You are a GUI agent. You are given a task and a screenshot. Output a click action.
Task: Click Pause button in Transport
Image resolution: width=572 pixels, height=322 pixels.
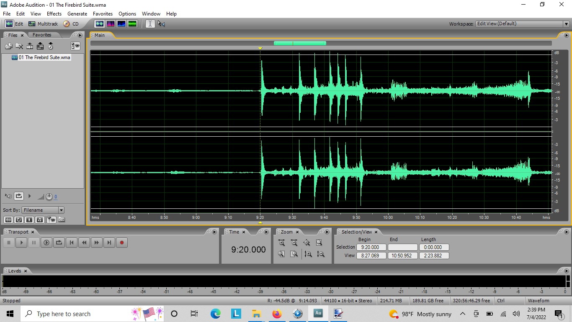34,242
